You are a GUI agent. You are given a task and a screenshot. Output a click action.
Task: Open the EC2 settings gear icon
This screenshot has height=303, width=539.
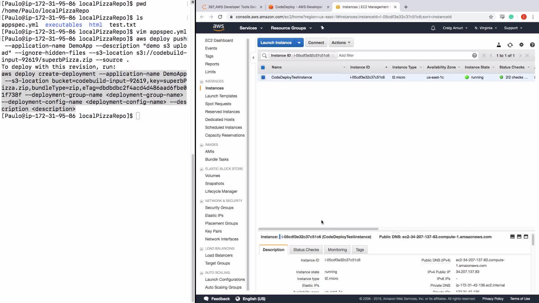[521, 45]
